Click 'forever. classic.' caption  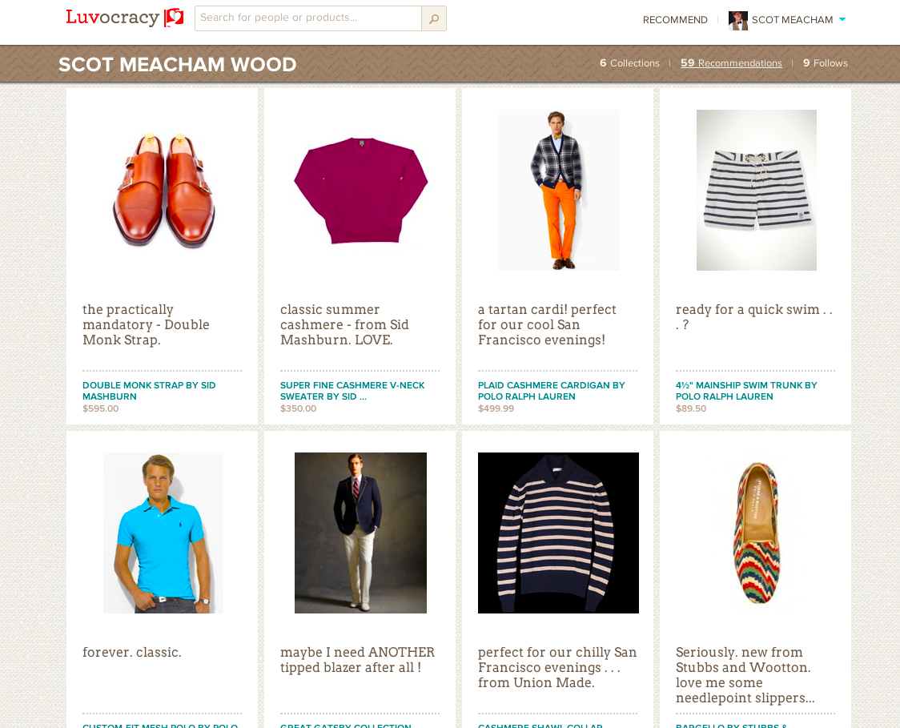tap(132, 652)
